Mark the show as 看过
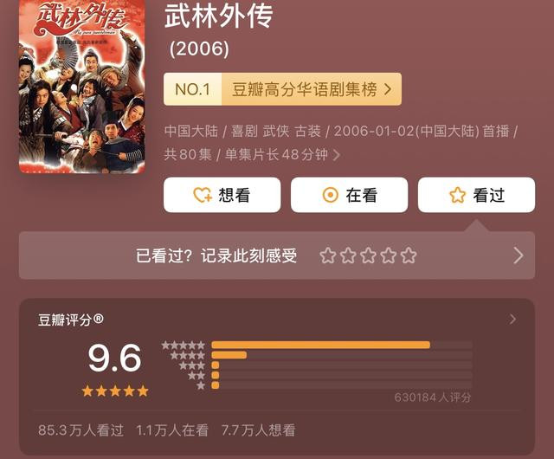Viewport: 554px width, 459px height. click(x=476, y=195)
